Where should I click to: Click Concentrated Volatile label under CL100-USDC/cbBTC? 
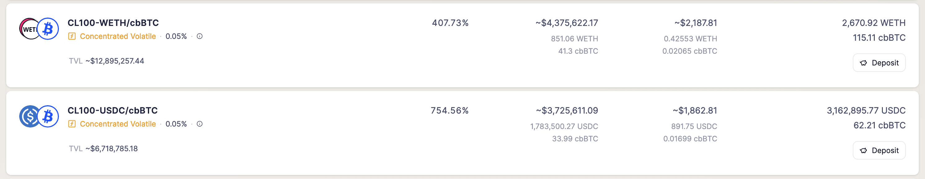click(118, 124)
